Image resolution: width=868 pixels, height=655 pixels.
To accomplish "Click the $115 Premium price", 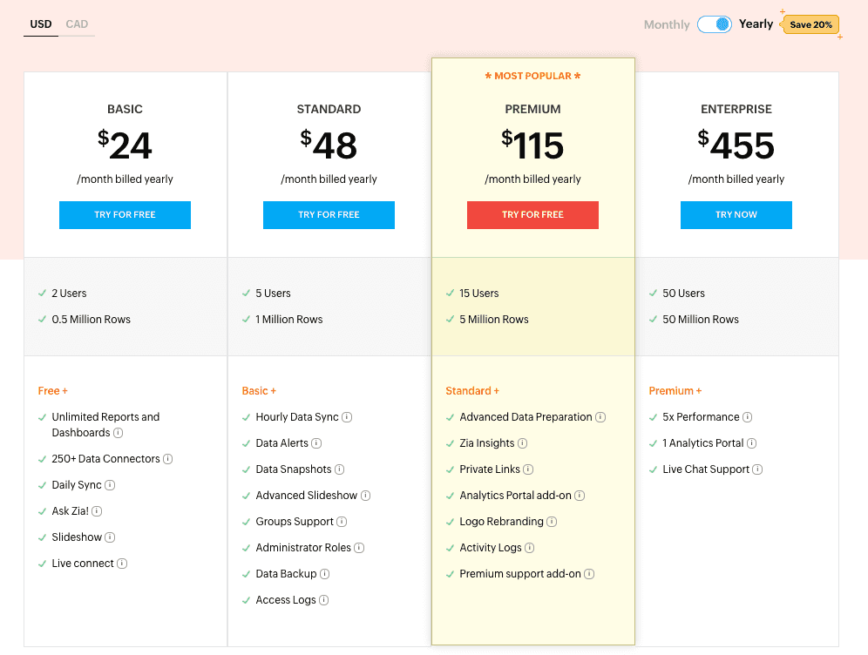I will pos(532,145).
